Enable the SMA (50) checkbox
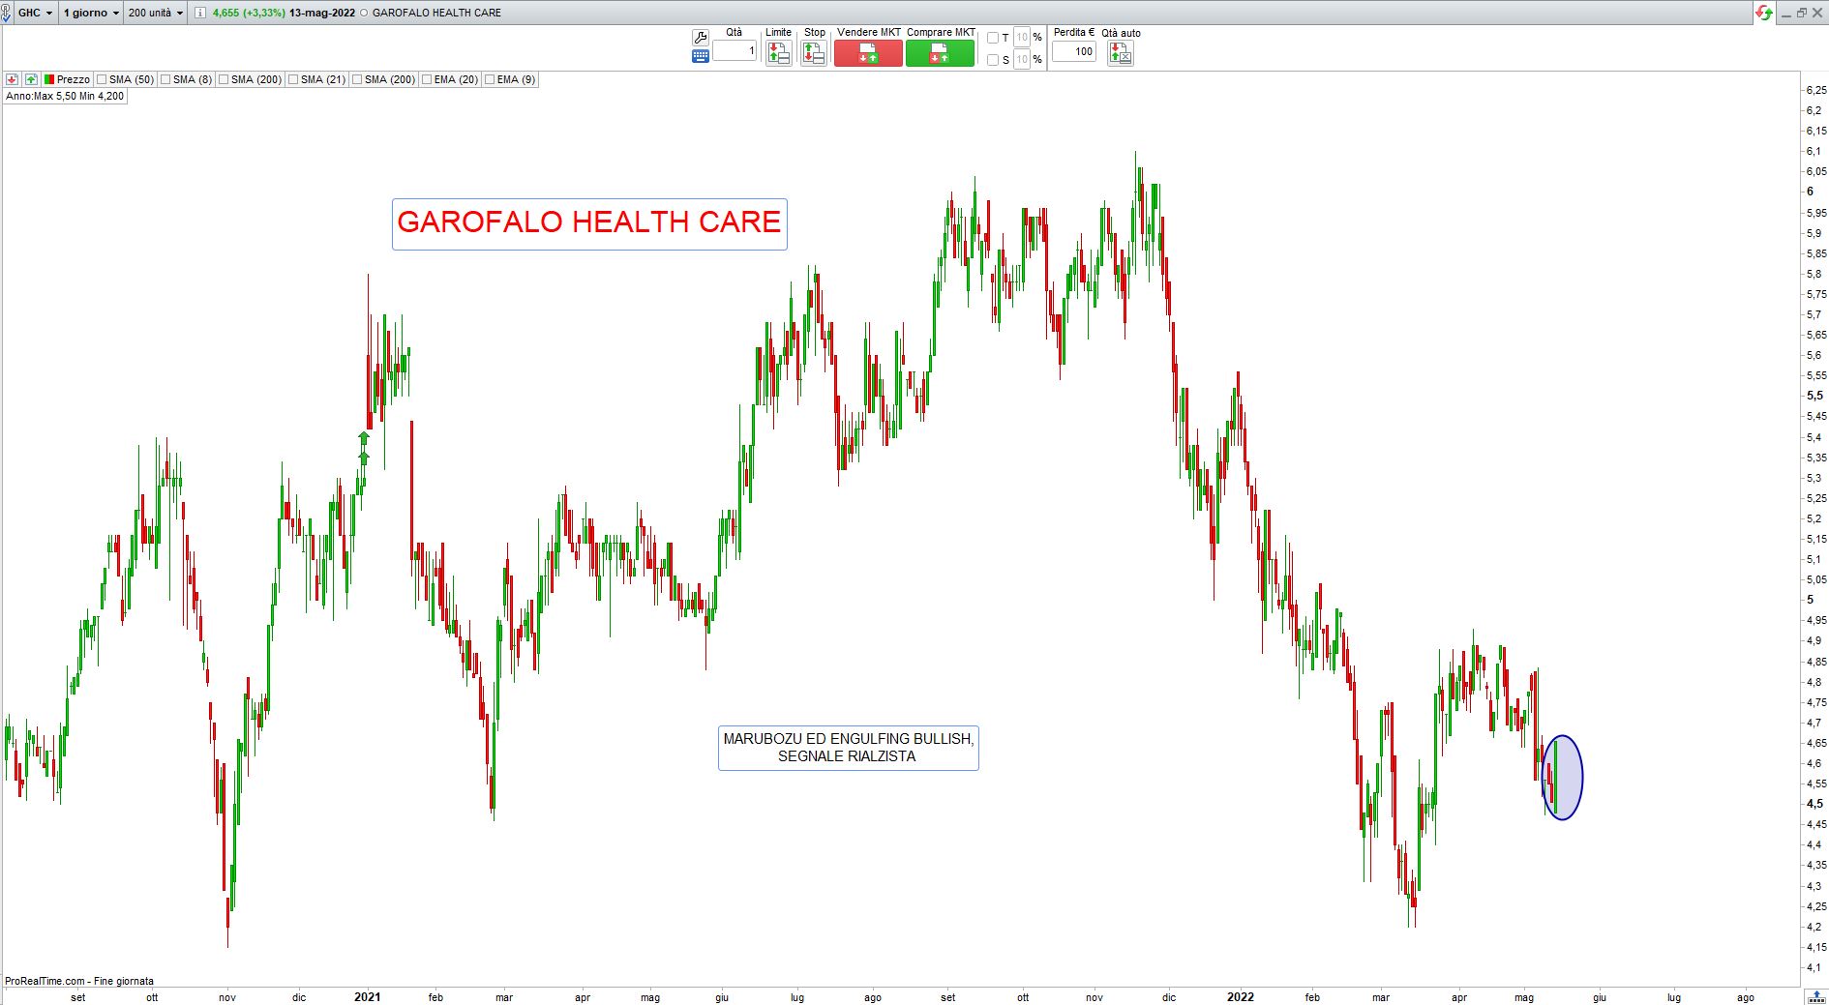Viewport: 1829px width, 1005px height. pyautogui.click(x=102, y=79)
